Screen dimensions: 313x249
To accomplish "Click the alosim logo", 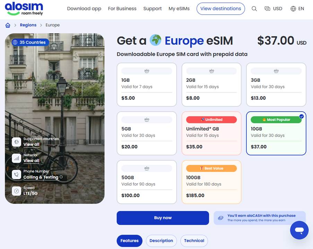I will 24,9.
